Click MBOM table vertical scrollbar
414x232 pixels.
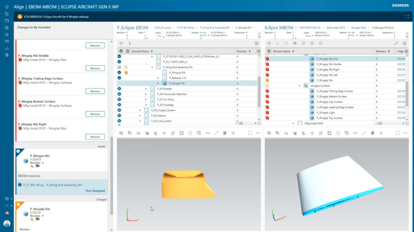click(407, 93)
